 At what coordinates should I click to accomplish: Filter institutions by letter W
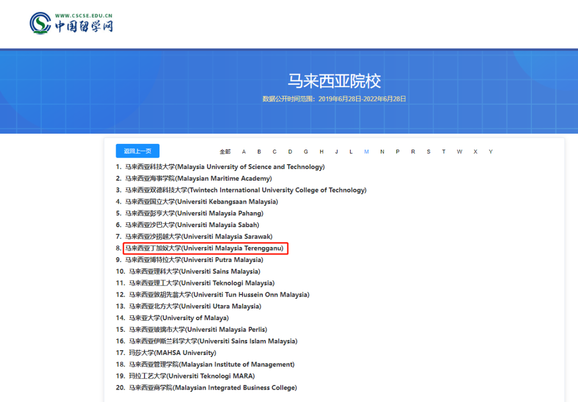(x=459, y=152)
